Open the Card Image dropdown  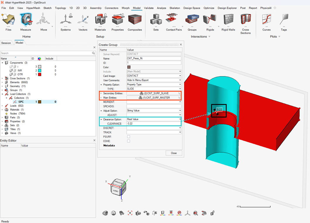point(154,76)
